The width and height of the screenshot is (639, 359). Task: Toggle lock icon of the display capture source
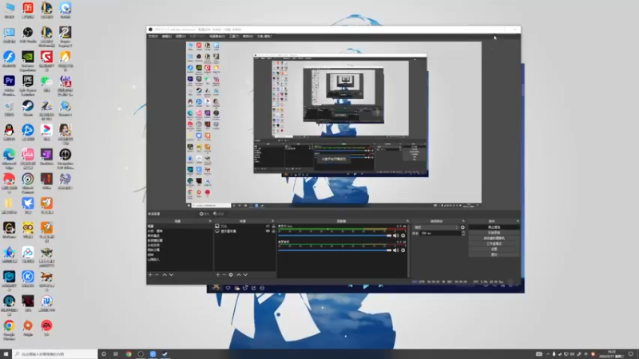coord(273,231)
